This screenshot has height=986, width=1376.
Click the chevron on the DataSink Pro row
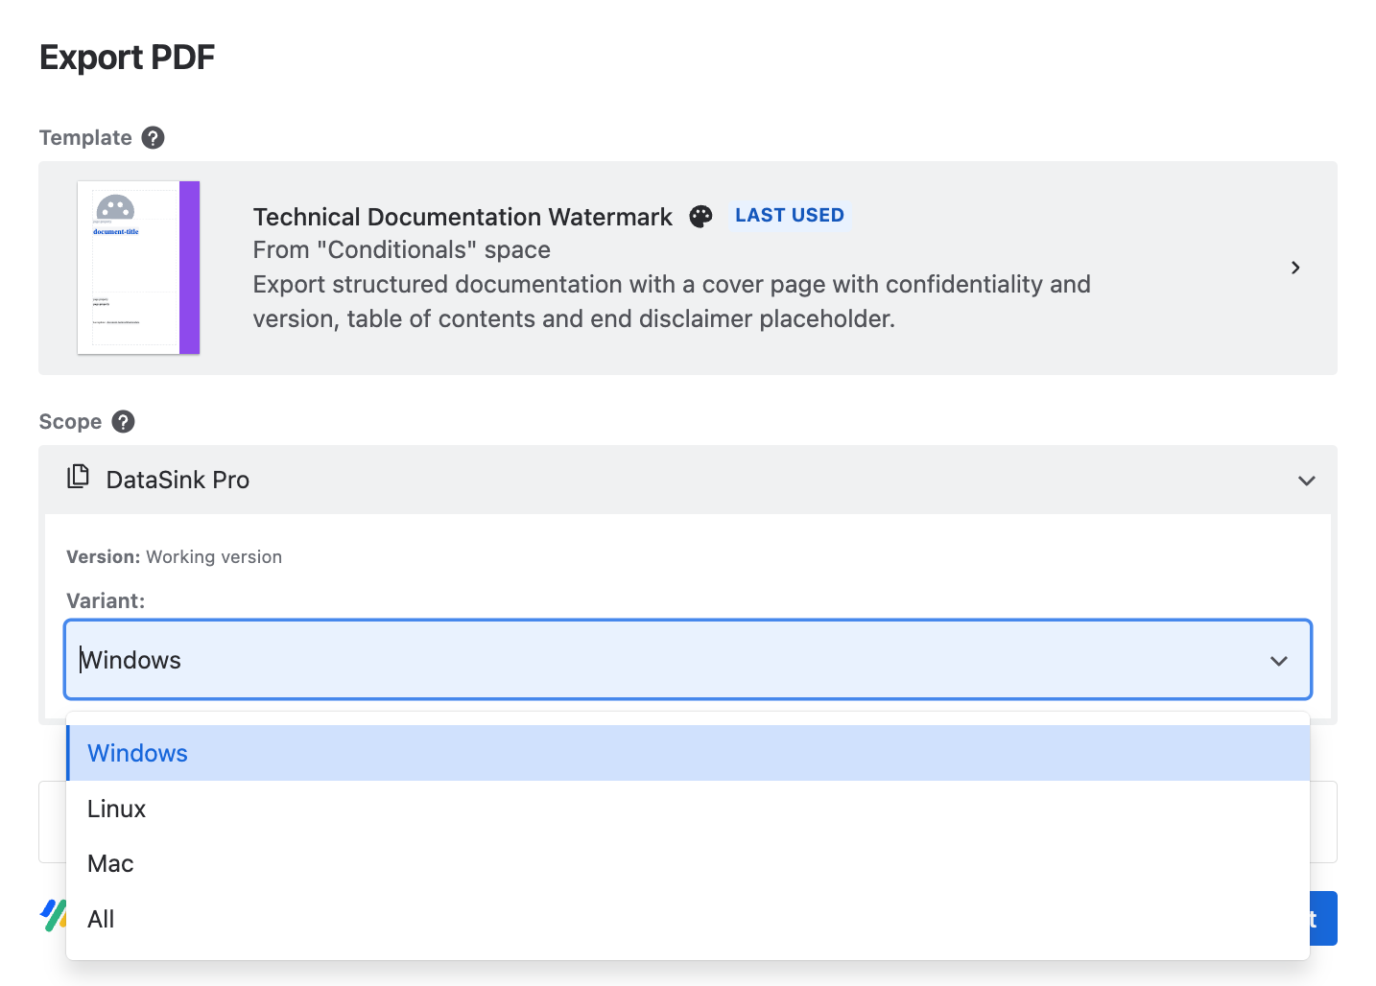coord(1306,481)
